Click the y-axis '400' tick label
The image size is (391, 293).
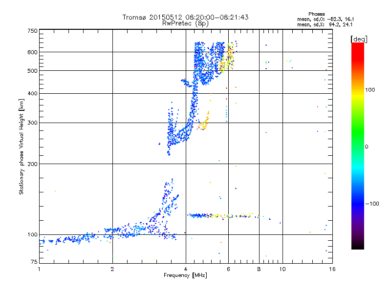pos(32,93)
